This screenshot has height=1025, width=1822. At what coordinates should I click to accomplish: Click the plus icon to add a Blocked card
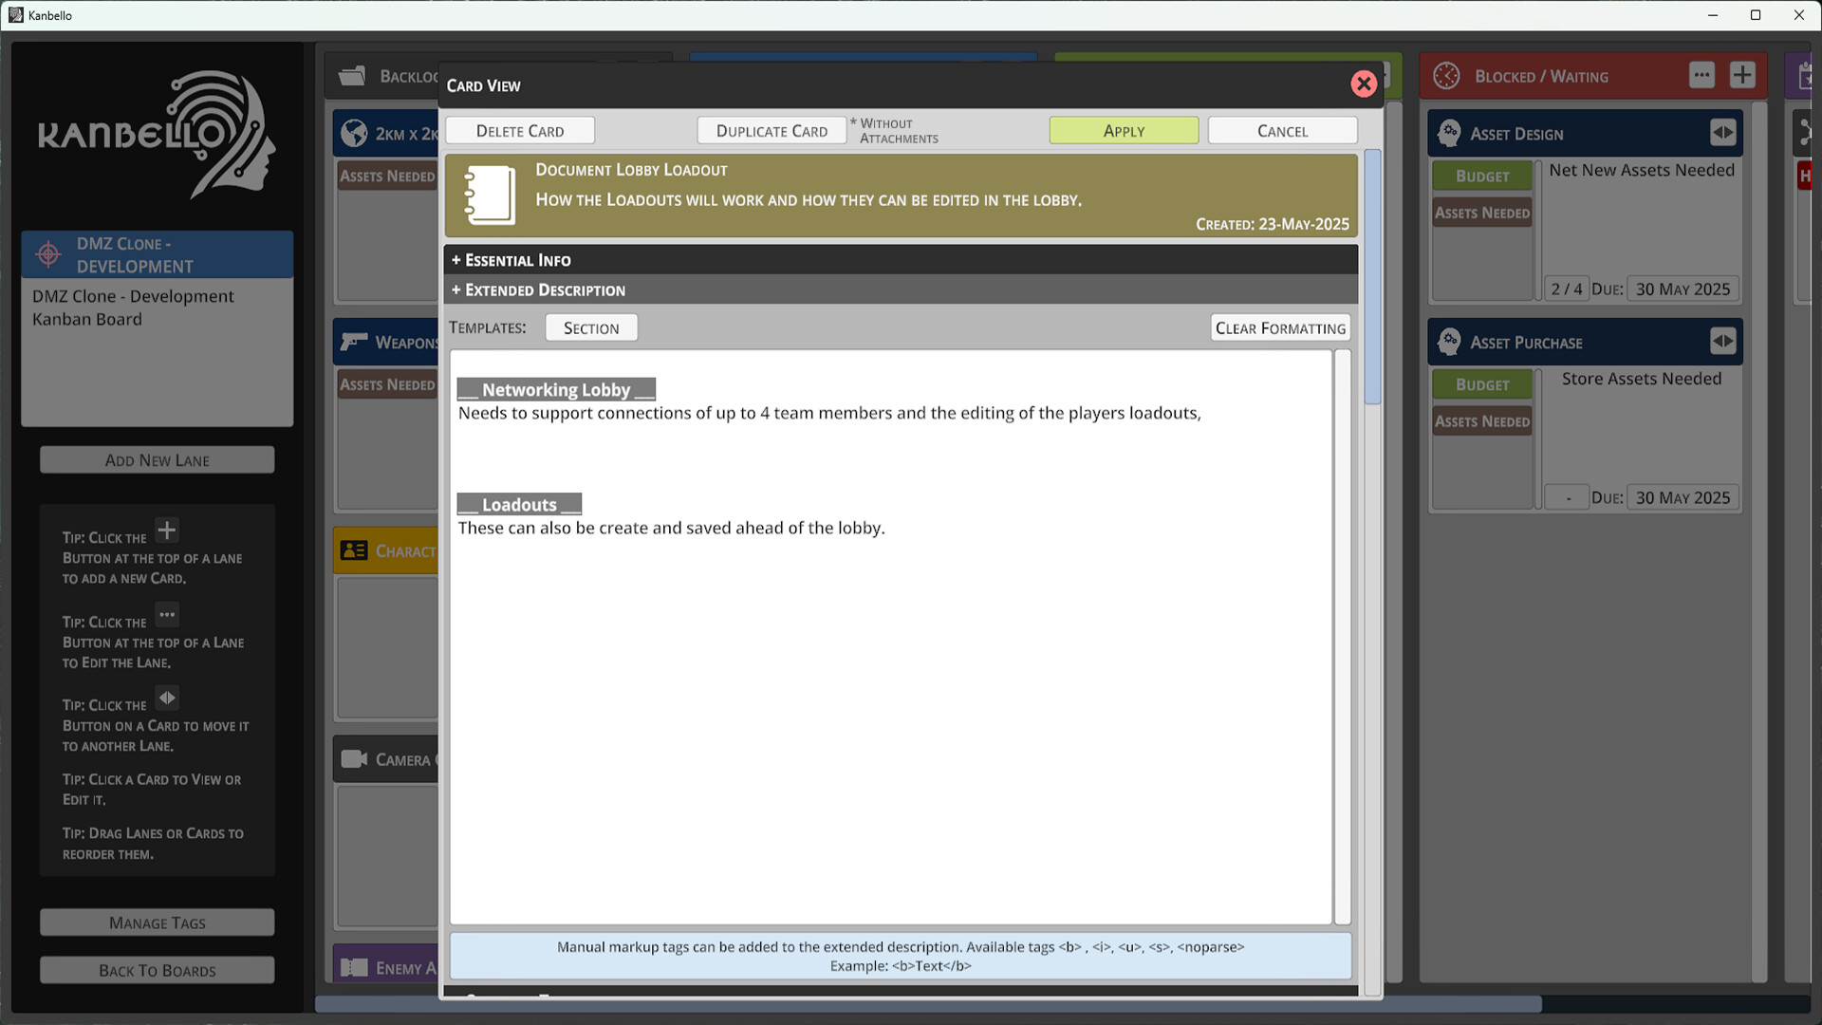click(x=1743, y=75)
